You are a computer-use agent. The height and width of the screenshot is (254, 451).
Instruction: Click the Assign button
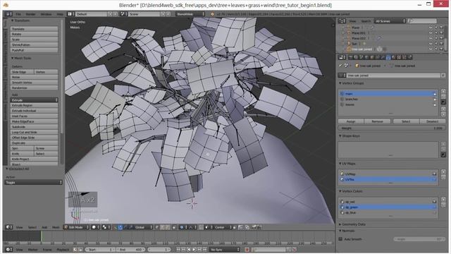[x=351, y=121]
